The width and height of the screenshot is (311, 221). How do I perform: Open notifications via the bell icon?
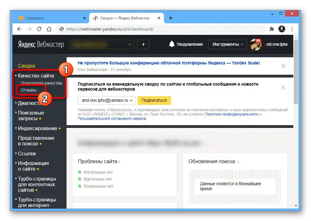172,44
